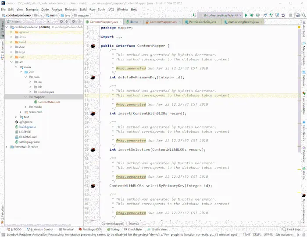Start debugging with the bug icon
Screen dimensions: 307x237
(x=252, y=15)
